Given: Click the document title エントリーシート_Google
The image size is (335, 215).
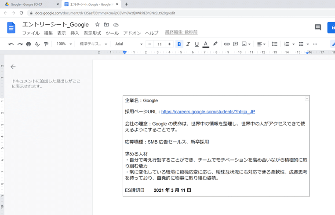Looking at the screenshot, I should click(55, 25).
